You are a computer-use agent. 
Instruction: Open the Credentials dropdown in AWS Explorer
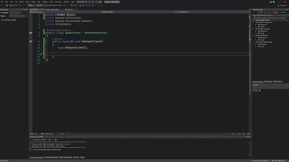tap(14, 13)
